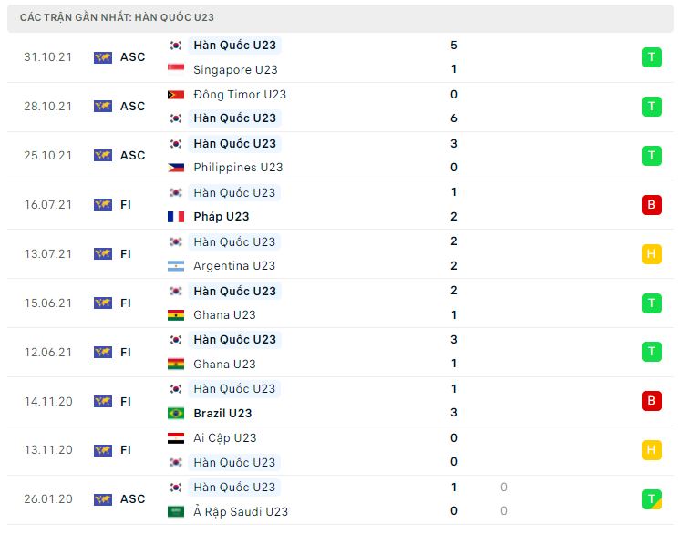
Task: Click the Brazil flag icon
Action: [x=176, y=413]
